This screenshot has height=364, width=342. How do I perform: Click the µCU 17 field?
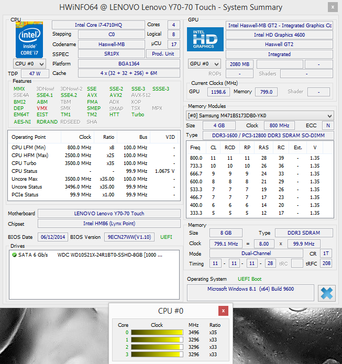(x=174, y=44)
